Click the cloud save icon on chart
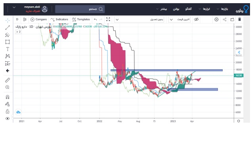The image size is (252, 148). [18, 112]
